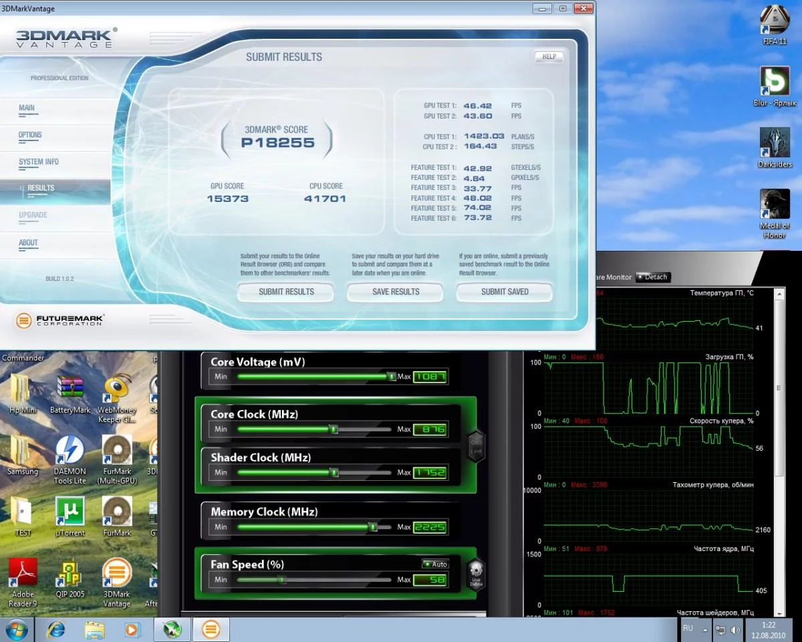This screenshot has width=802, height=642.
Task: Click the Core Clock value field 876
Action: (430, 429)
